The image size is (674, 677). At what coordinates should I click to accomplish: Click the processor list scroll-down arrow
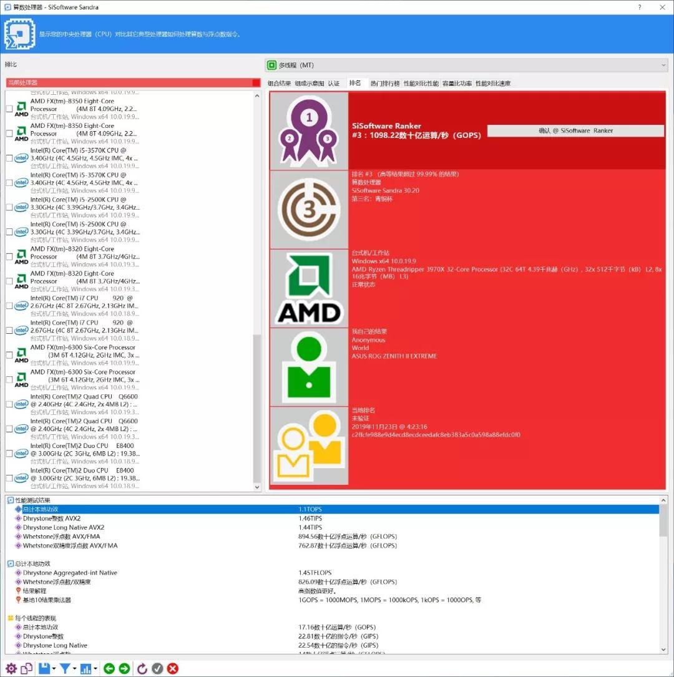[257, 487]
